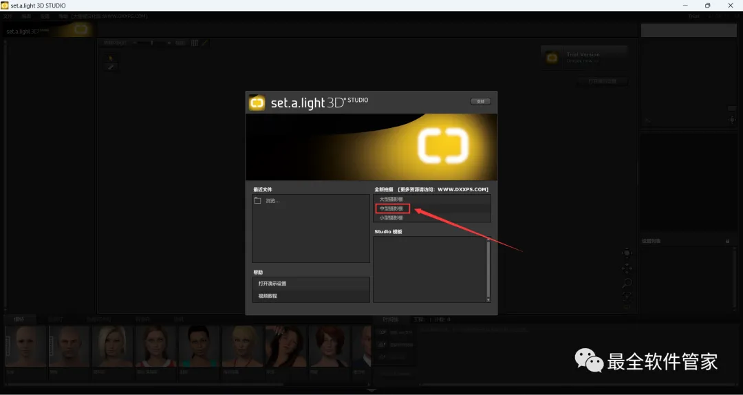The height and width of the screenshot is (395, 743).
Task: Click the orbit view icon at viewport right edge
Action: 627,253
